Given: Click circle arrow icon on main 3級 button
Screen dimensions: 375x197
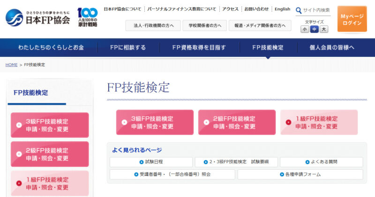Looking at the screenshot, I should coord(124,122).
